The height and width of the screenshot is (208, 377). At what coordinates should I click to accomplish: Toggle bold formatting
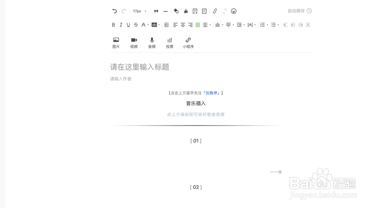pos(113,25)
